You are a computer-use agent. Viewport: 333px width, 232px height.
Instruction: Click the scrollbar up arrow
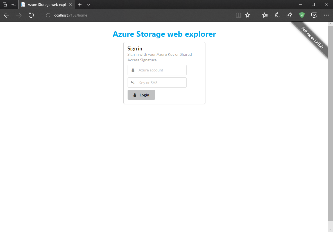(x=330, y=24)
